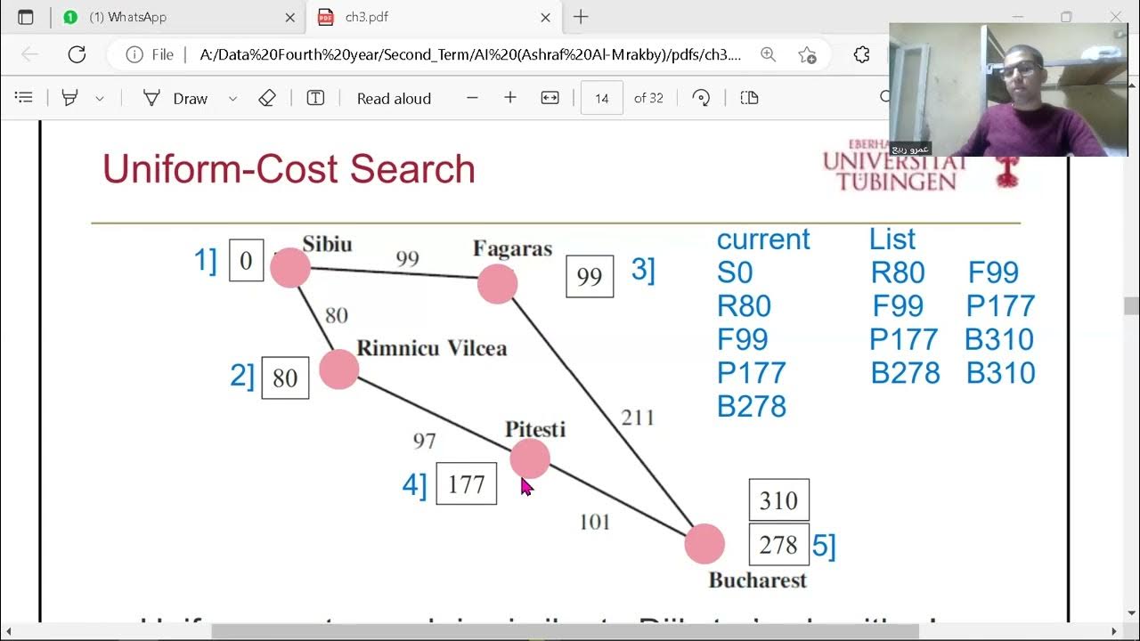
Task: Click 'of 32' page count text
Action: (648, 98)
